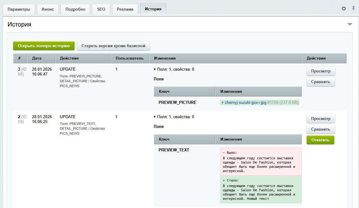
Task: Open the Реклама tab
Action: pos(125,9)
